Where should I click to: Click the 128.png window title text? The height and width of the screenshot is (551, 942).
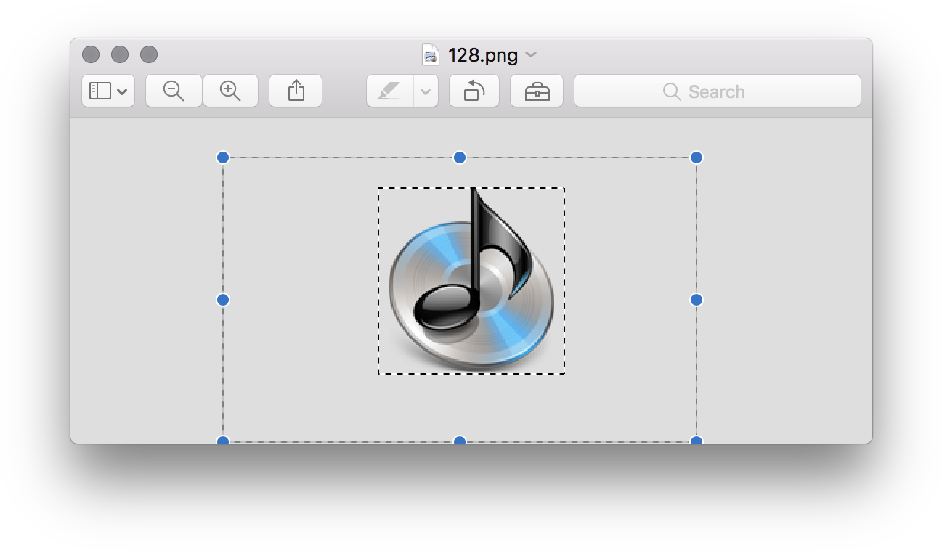[483, 55]
